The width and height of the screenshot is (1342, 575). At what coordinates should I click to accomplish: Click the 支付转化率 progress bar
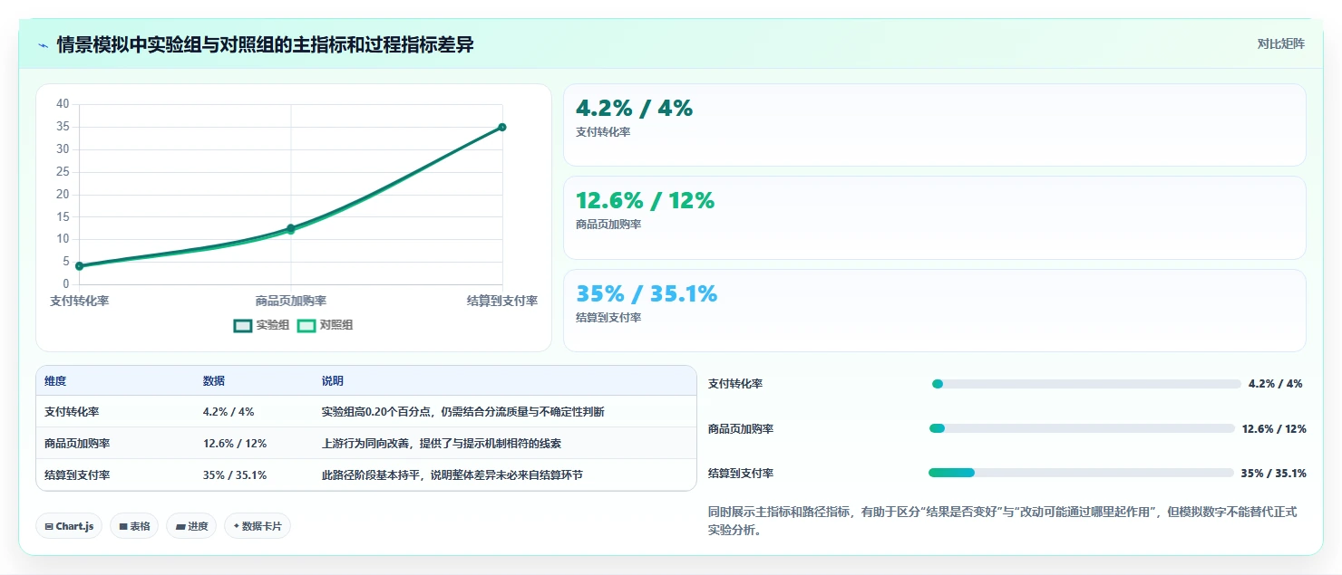[1086, 384]
